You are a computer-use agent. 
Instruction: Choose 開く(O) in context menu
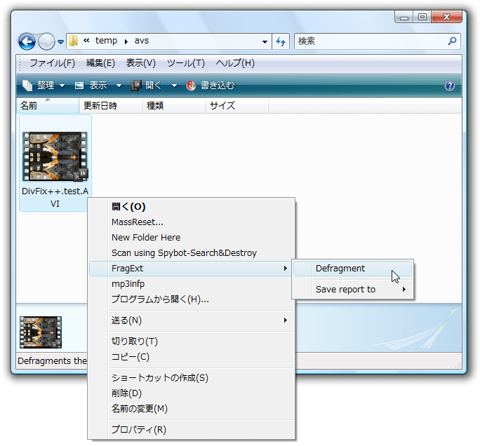point(192,206)
